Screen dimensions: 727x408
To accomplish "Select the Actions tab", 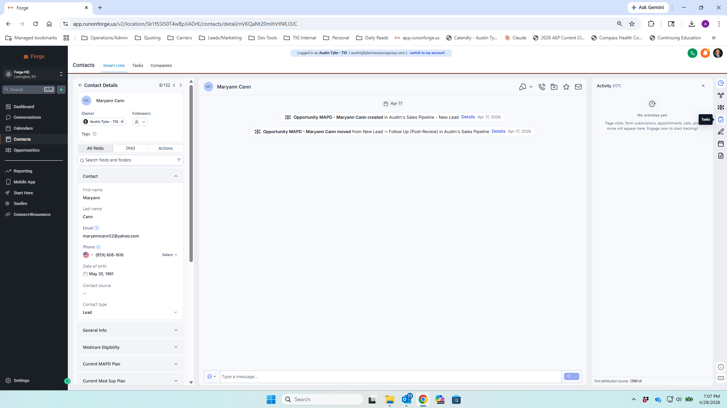I will (166, 148).
